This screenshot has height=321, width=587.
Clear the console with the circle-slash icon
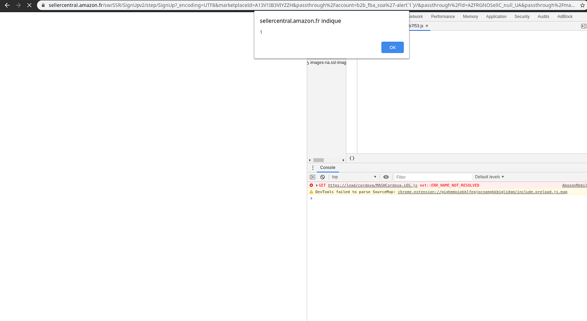click(x=321, y=176)
